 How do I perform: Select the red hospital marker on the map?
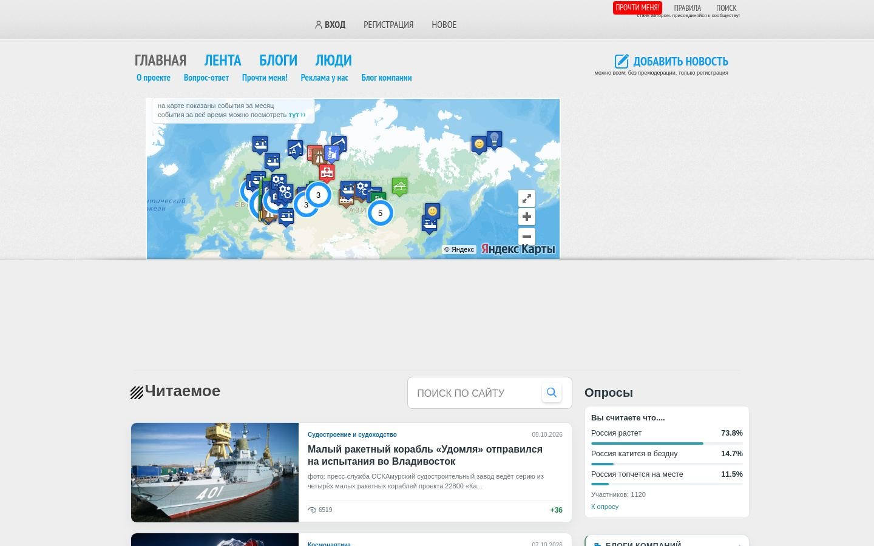pyautogui.click(x=327, y=173)
